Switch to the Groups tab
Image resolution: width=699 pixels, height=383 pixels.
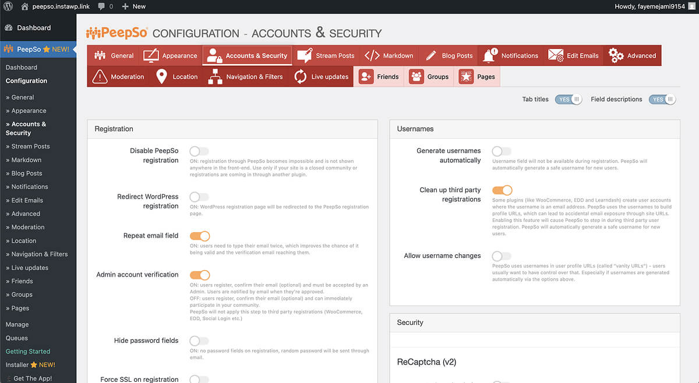point(429,76)
